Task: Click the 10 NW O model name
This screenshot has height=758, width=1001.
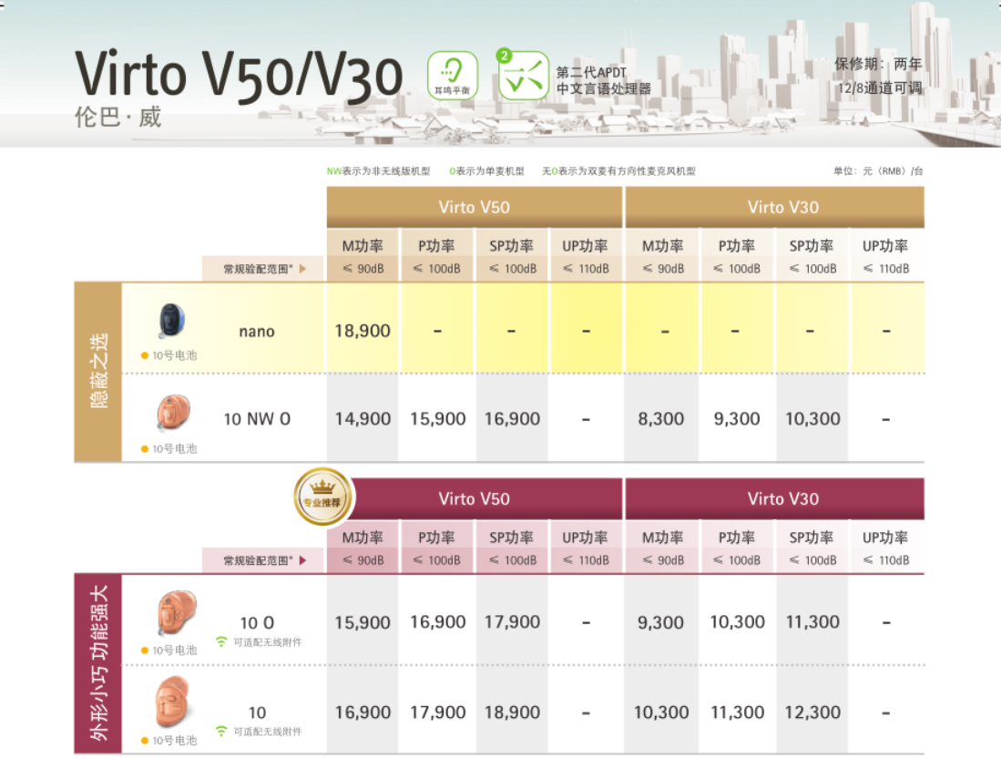Action: [x=257, y=419]
